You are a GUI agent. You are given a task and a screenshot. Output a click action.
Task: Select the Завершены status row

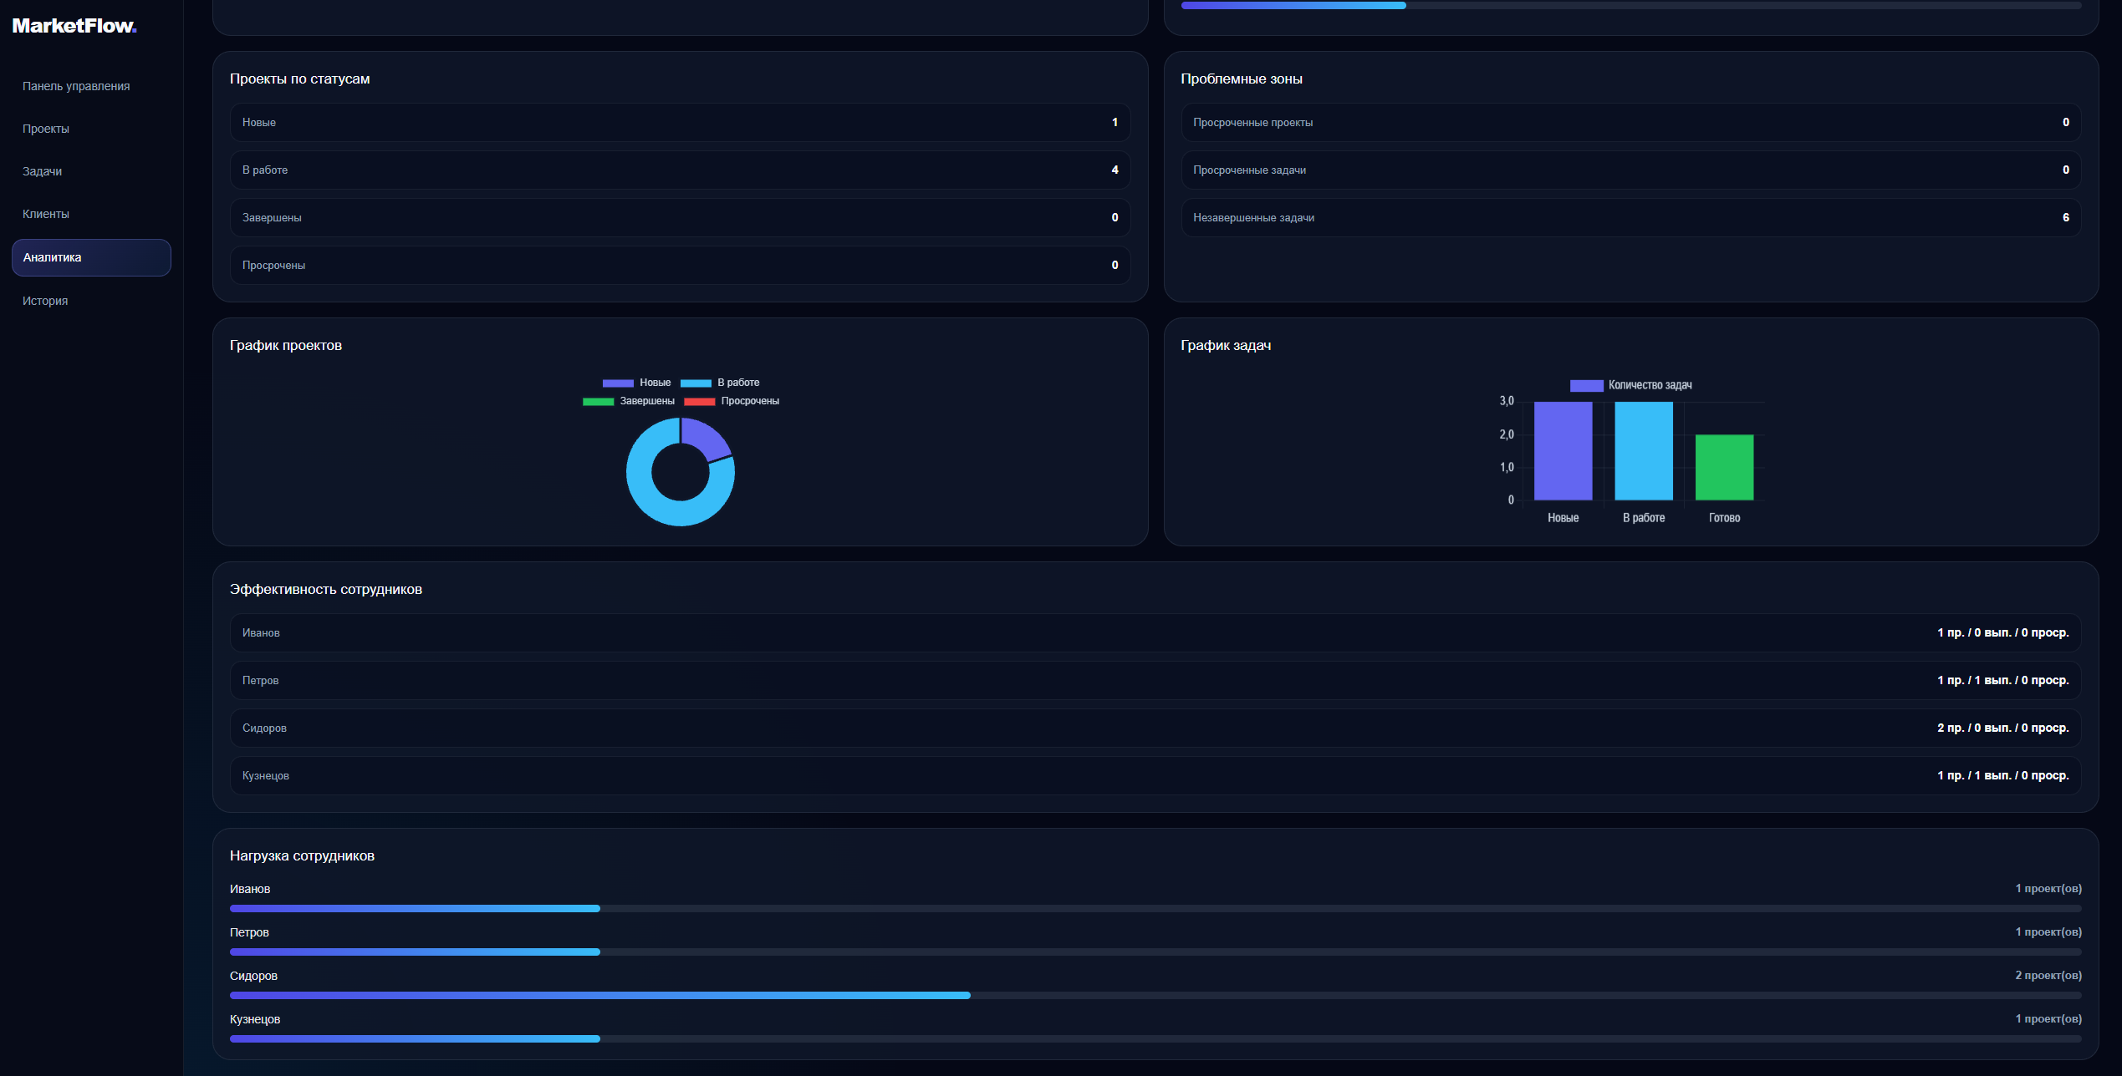coord(680,218)
